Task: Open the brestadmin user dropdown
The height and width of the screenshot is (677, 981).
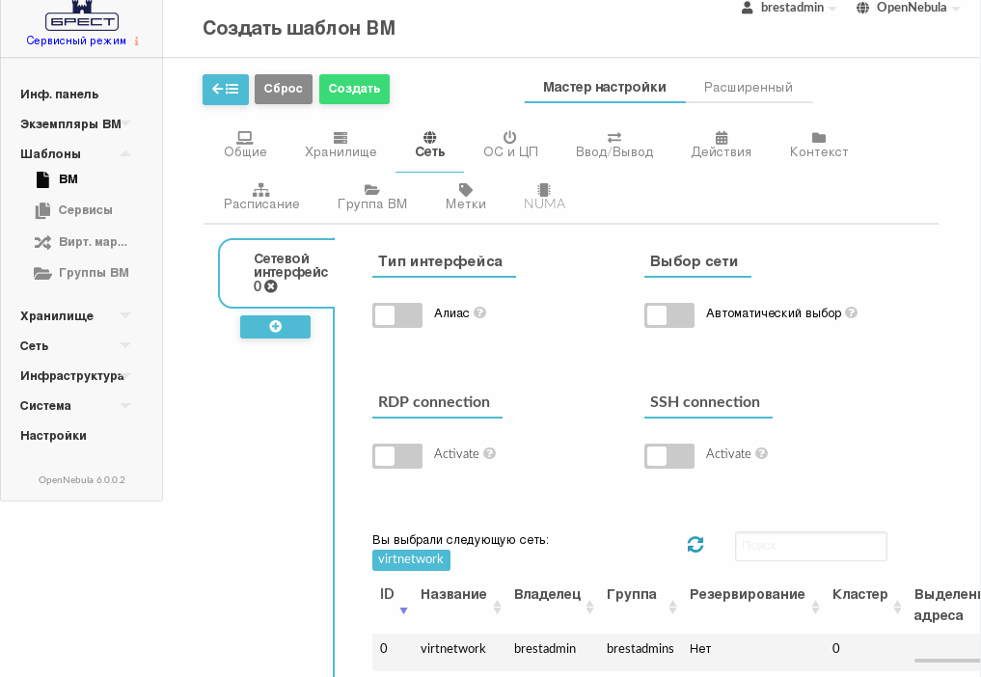Action: (789, 8)
